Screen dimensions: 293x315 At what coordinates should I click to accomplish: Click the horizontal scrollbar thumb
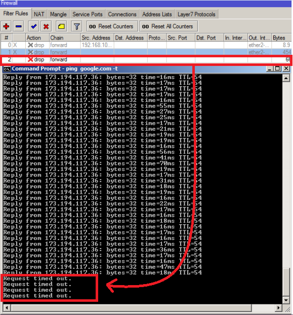(x=131, y=308)
